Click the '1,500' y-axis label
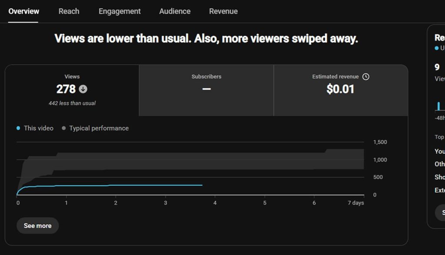The width and height of the screenshot is (445, 255). click(x=380, y=142)
